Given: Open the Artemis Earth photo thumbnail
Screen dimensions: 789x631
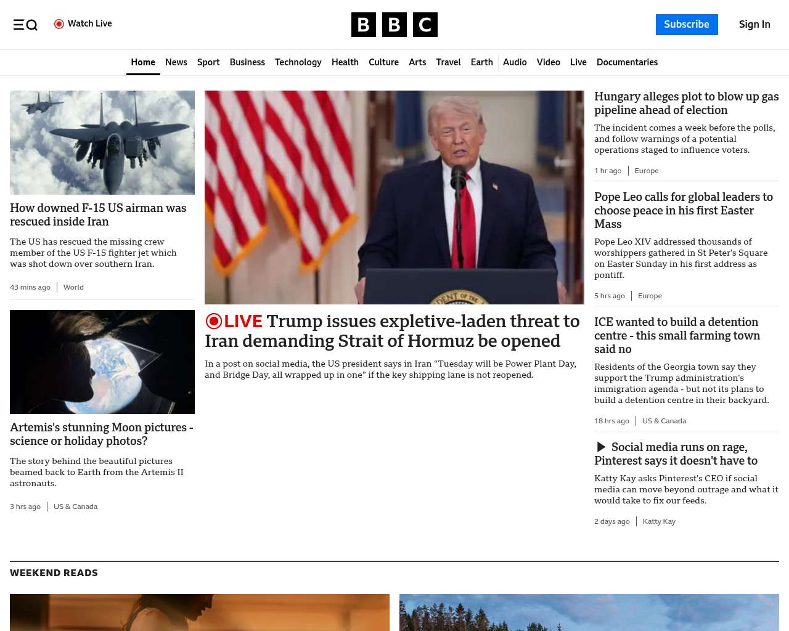Looking at the screenshot, I should click(x=102, y=362).
